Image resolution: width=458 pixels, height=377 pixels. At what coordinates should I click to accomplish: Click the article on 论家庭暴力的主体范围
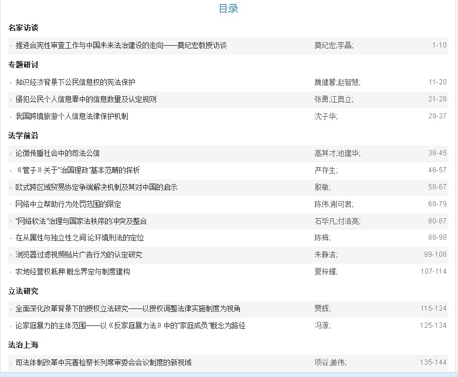point(130,325)
